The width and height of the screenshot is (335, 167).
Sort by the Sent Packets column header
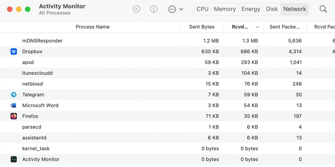[x=285, y=27]
